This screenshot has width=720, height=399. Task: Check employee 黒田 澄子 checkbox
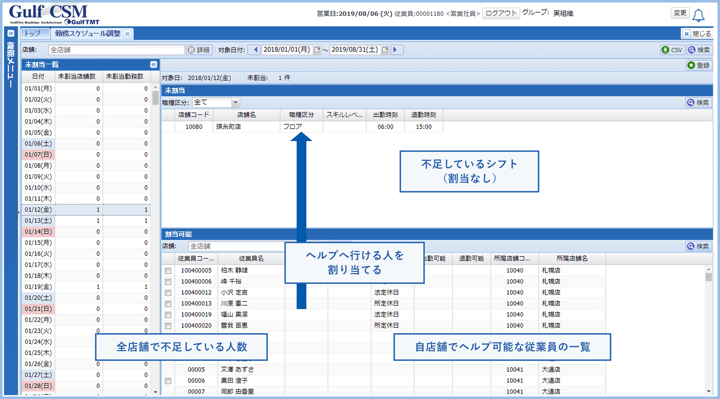(x=168, y=381)
